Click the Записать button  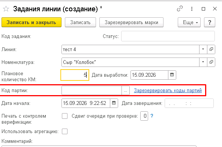click(80, 22)
